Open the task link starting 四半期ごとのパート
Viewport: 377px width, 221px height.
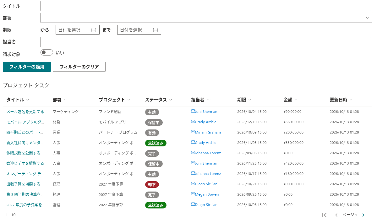click(25, 132)
